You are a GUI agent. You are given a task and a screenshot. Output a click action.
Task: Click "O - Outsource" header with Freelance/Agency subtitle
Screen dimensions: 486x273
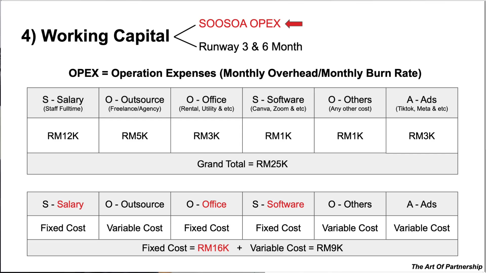(x=135, y=103)
